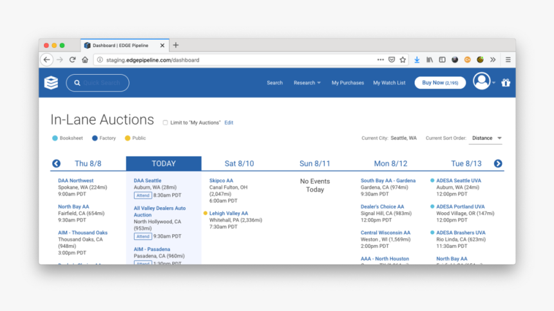Open Dealer's Choice AA on Monday

pyautogui.click(x=382, y=206)
